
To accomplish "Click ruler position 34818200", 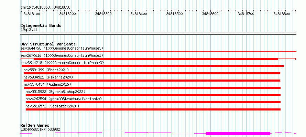I will pos(67,14).
